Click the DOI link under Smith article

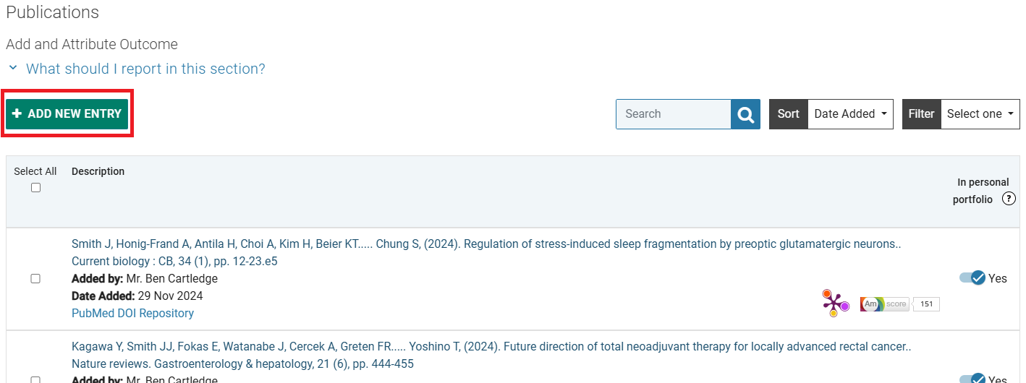coord(127,314)
